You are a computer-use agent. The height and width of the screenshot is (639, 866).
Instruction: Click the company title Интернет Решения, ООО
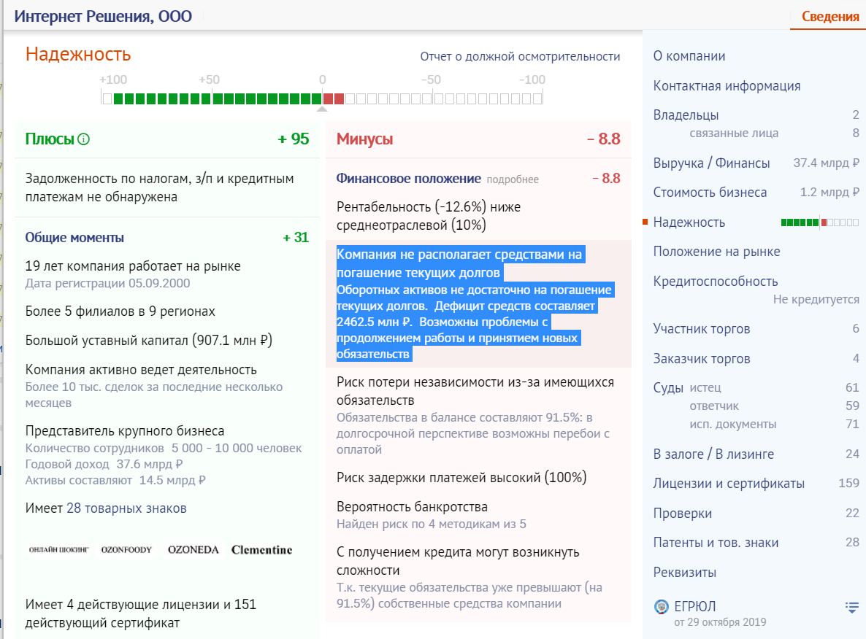[x=103, y=17]
